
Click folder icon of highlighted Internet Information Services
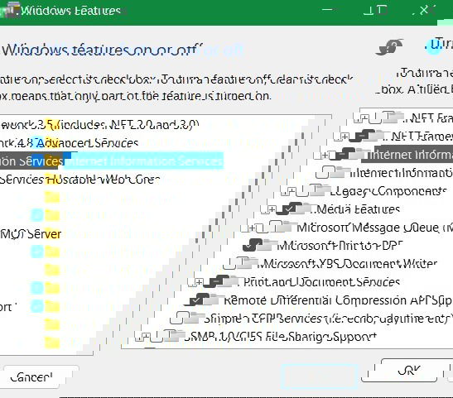(x=359, y=154)
